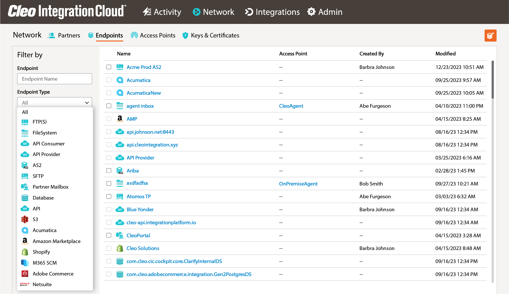Choose Partner Mailbox from type dropdown
Image resolution: width=509 pixels, height=294 pixels.
[51, 187]
